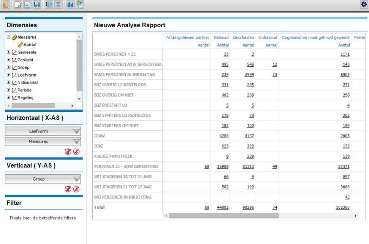Click the Gehuwd total value 44802
The image size is (369, 244).
pyautogui.click(x=222, y=208)
